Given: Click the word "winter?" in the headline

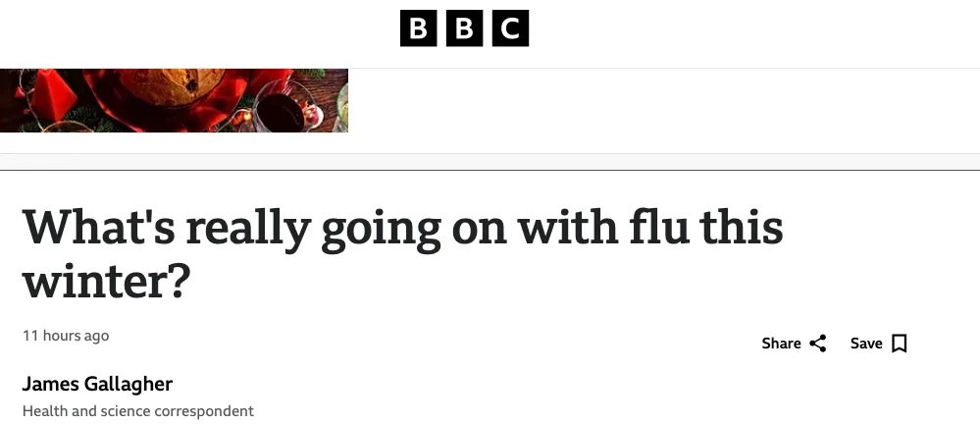Looking at the screenshot, I should 106,281.
